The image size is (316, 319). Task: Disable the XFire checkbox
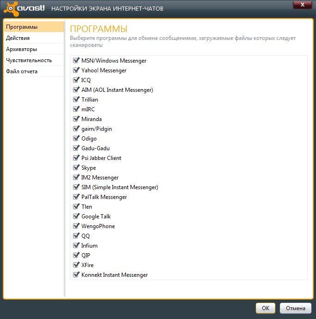pyautogui.click(x=76, y=265)
